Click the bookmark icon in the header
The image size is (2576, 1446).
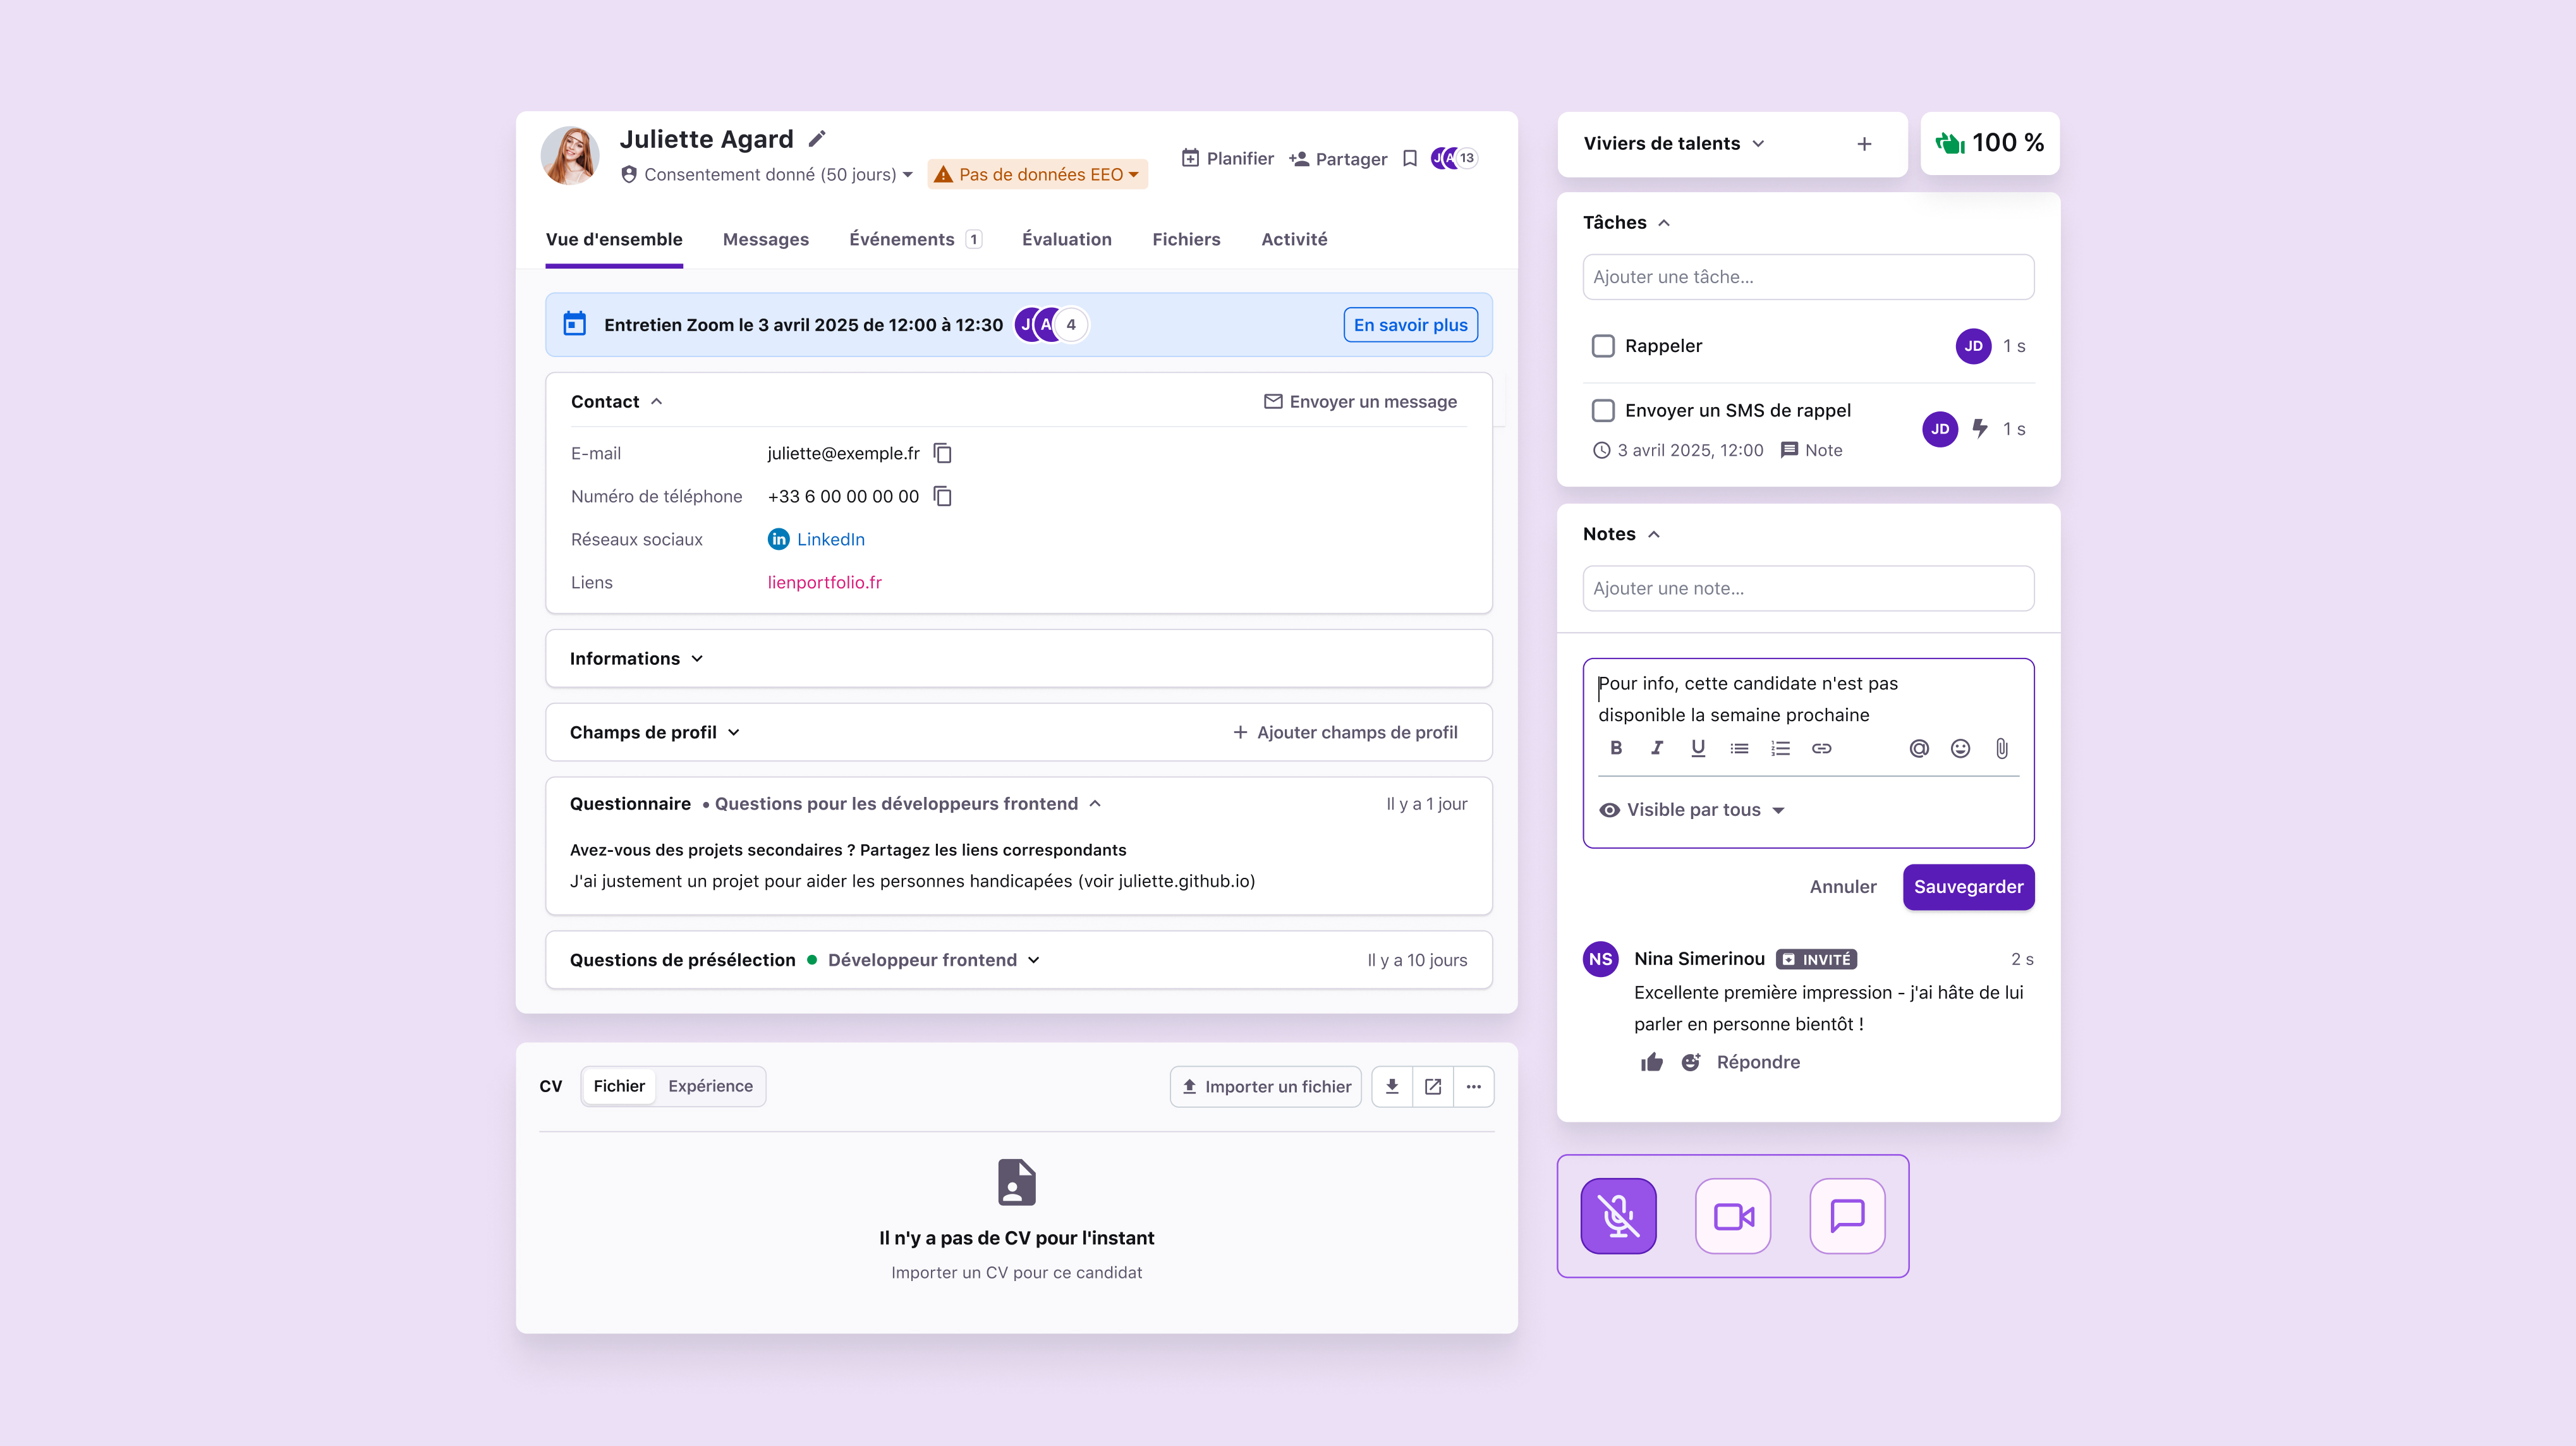pyautogui.click(x=1410, y=158)
